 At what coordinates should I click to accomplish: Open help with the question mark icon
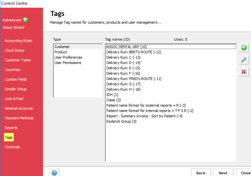(x=54, y=173)
